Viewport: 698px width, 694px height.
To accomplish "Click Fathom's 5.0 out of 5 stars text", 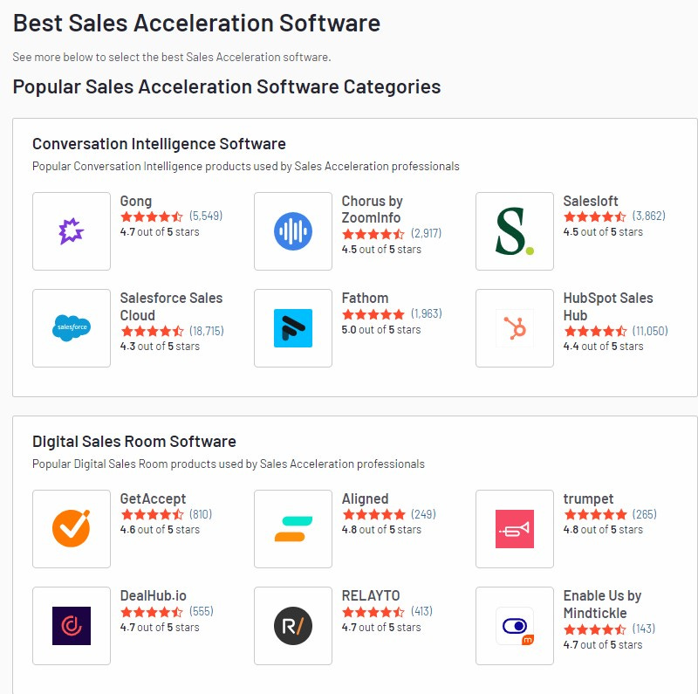I will click(381, 330).
